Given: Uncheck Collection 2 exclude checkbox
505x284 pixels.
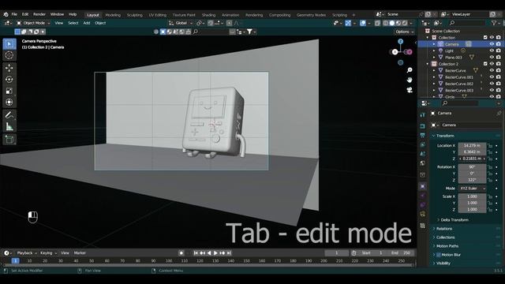Looking at the screenshot, I should (x=485, y=64).
